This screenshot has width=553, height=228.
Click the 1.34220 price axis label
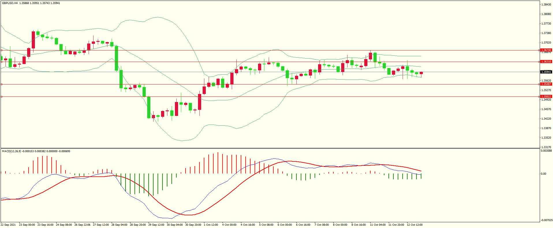(546, 119)
